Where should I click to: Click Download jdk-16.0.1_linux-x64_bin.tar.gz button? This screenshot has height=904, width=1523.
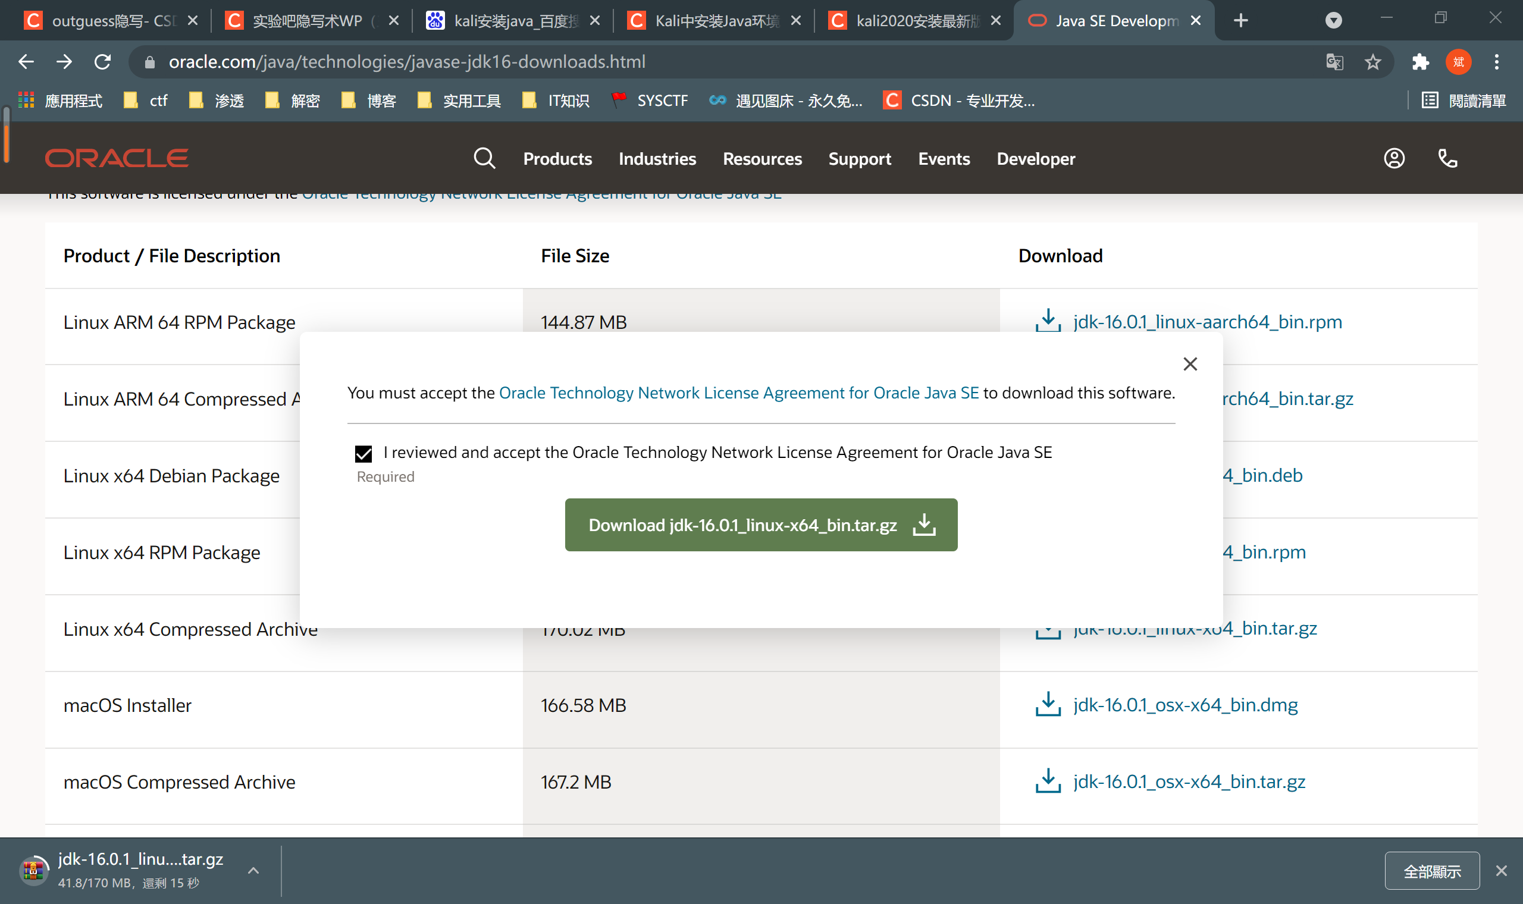click(761, 525)
